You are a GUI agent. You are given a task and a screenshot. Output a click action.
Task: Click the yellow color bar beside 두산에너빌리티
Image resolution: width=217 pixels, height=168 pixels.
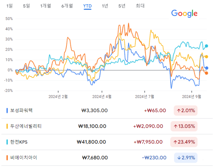pyautogui.click(x=7, y=126)
